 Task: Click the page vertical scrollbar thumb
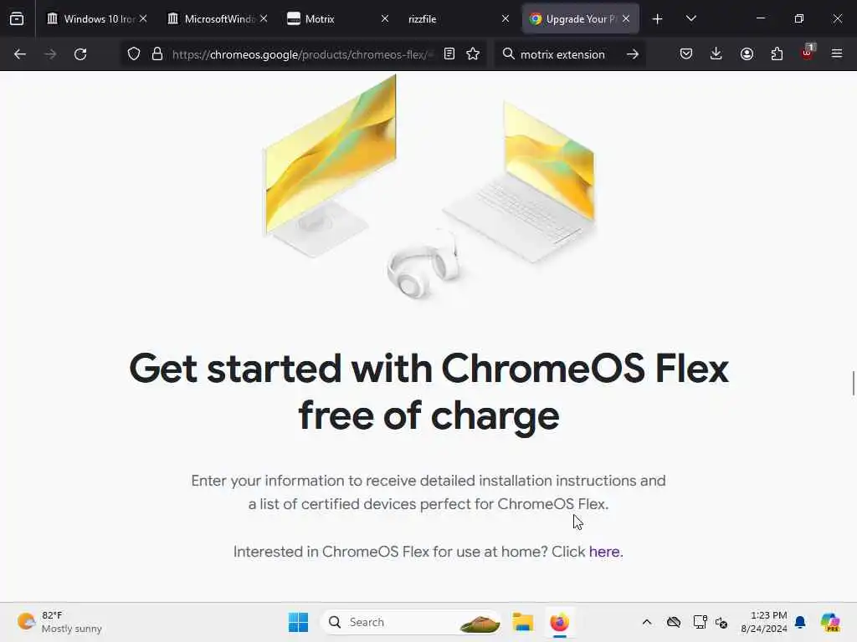tap(853, 383)
